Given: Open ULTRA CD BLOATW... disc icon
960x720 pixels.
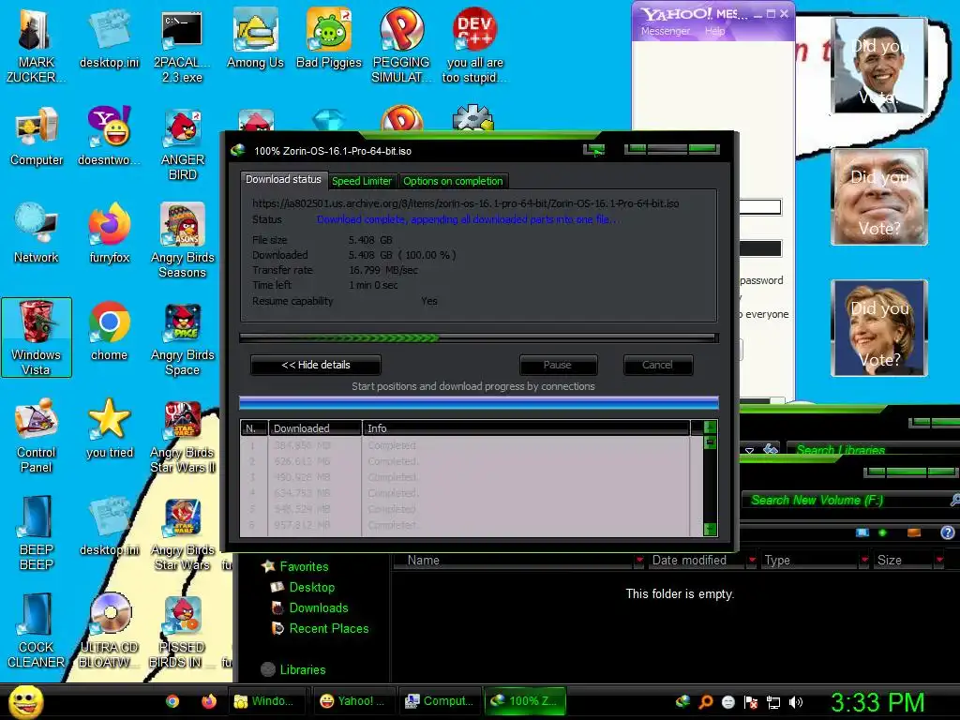Looking at the screenshot, I should click(109, 631).
